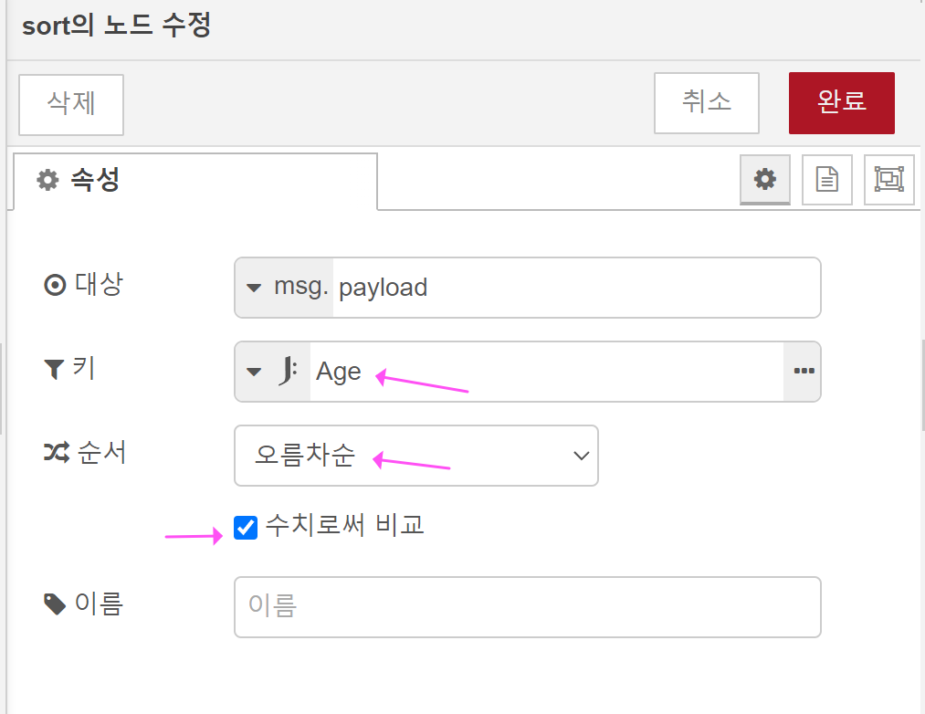Click the 이름 name input field
Image resolution: width=925 pixels, height=714 pixels.
tap(528, 606)
